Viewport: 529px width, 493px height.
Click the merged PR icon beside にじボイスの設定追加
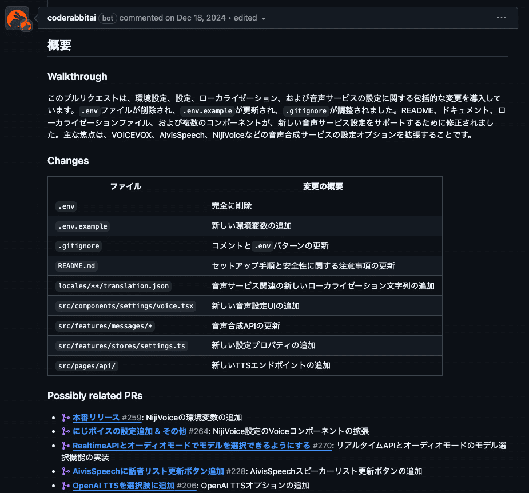(x=64, y=431)
